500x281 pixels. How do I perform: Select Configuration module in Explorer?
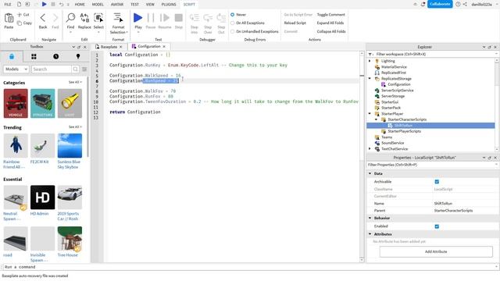tap(399, 84)
